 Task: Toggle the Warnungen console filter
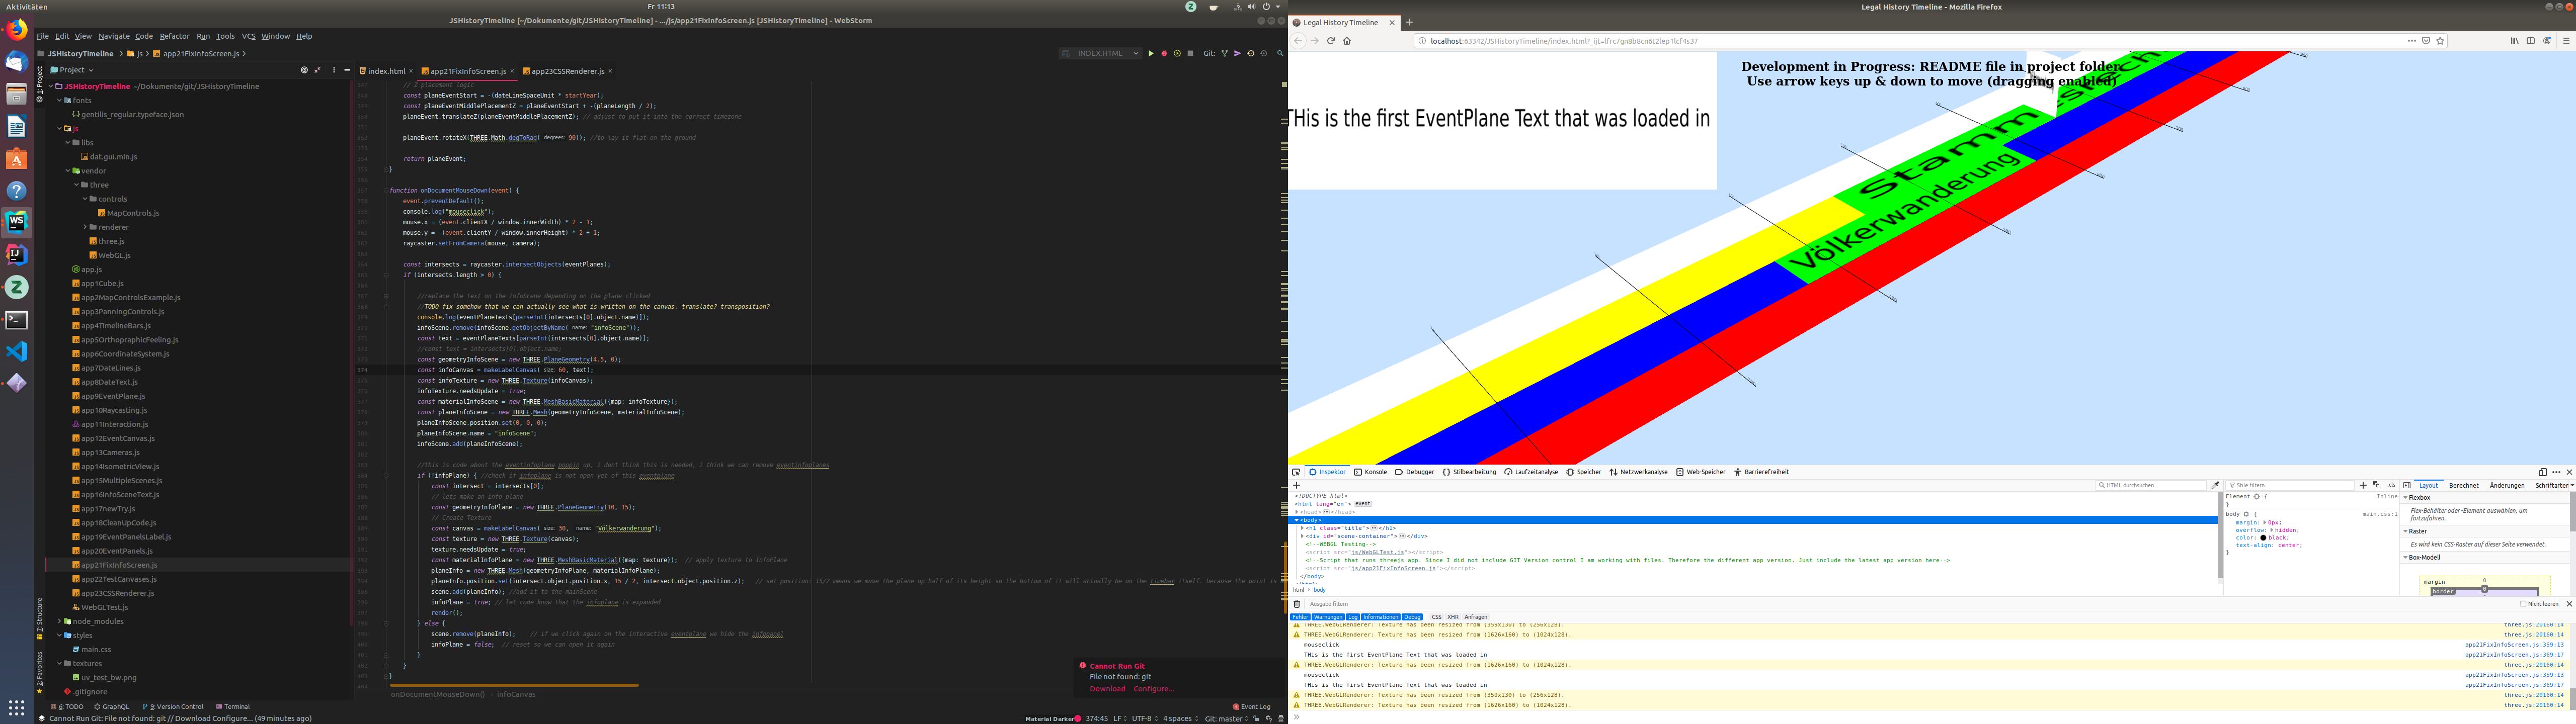[1328, 617]
